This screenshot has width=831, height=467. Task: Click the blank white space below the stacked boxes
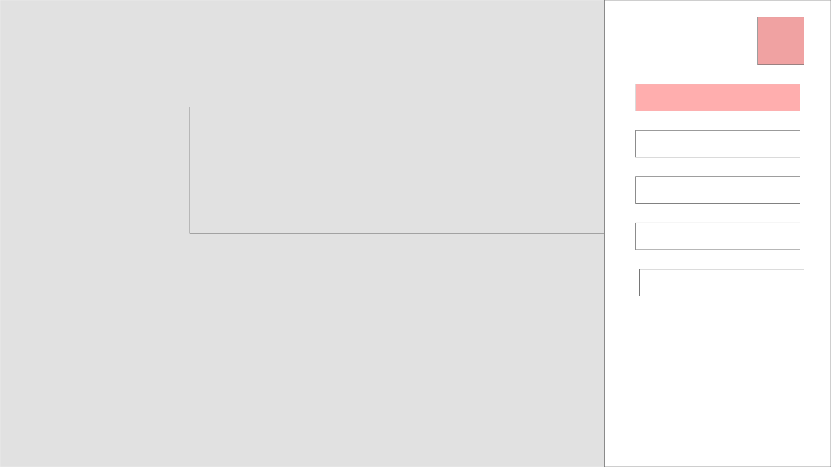click(x=717, y=381)
